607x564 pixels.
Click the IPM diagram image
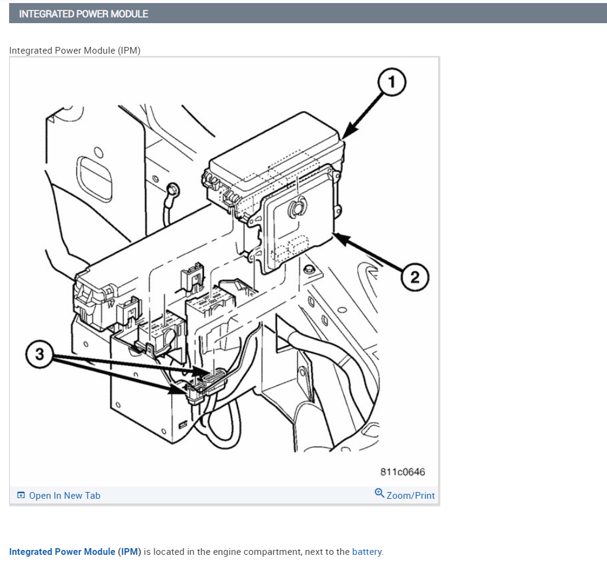224,271
